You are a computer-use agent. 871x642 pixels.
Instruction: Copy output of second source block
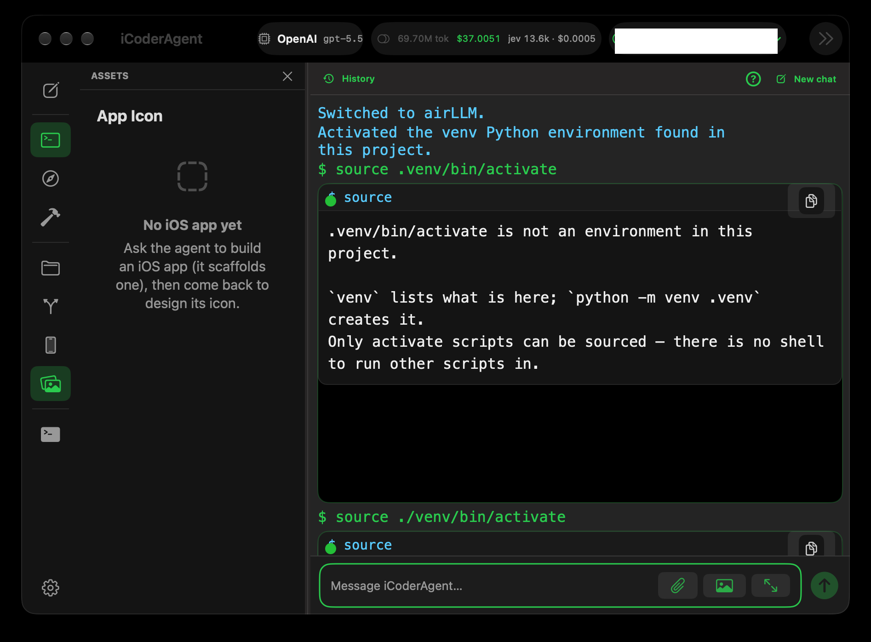point(811,548)
